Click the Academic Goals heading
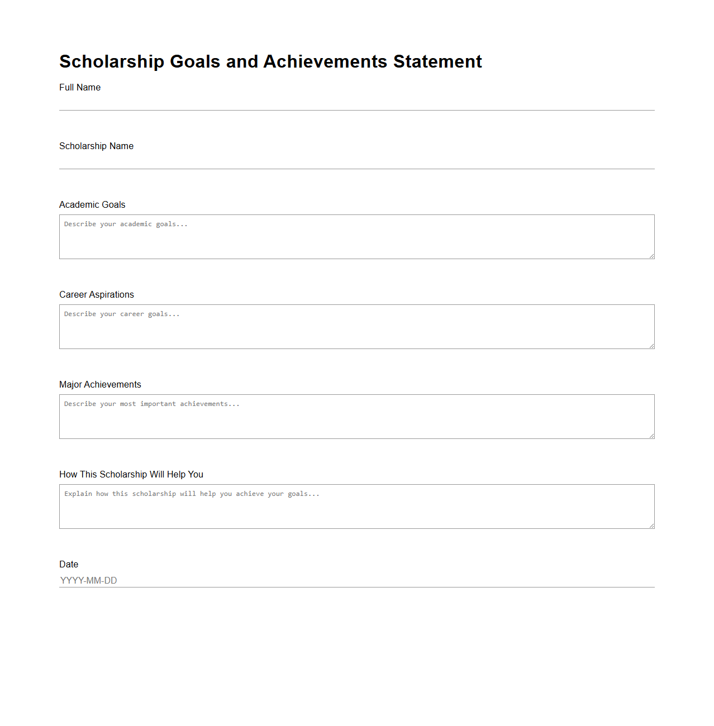This screenshot has height=726, width=714. pyautogui.click(x=92, y=204)
